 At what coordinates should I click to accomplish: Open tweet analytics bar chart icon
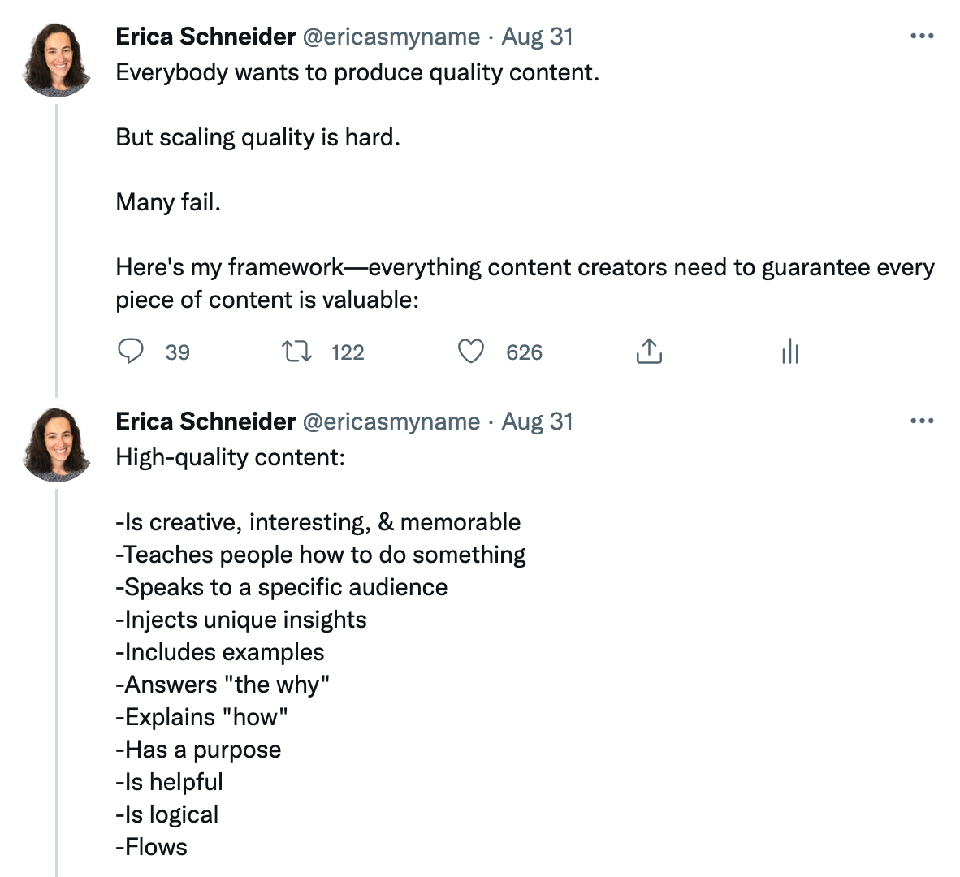[x=790, y=352]
